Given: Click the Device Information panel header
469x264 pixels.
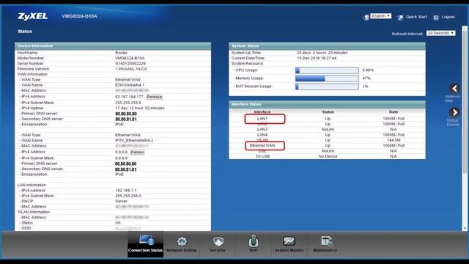Looking at the screenshot, I should point(113,45).
